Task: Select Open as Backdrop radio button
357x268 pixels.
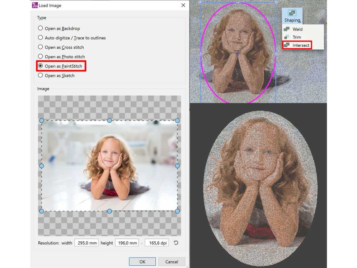Action: pyautogui.click(x=40, y=28)
